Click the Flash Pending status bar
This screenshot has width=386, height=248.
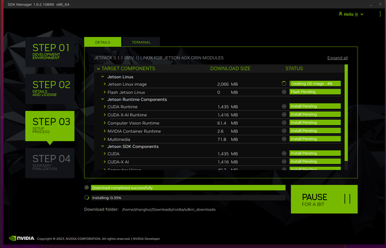pos(315,92)
